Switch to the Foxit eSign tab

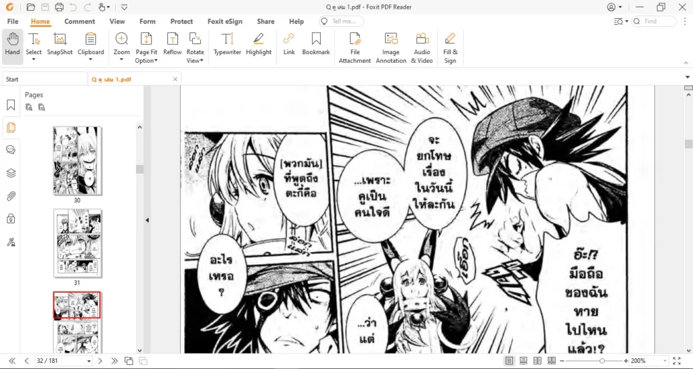point(225,21)
